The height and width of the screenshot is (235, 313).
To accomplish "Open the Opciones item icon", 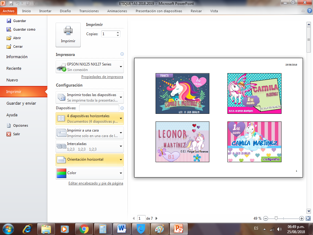I will click(x=9, y=125).
